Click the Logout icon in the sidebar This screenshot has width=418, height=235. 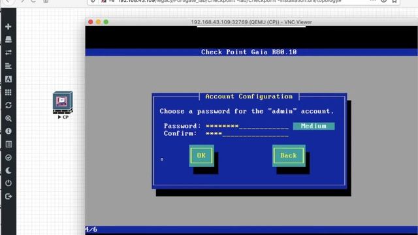pos(8,196)
